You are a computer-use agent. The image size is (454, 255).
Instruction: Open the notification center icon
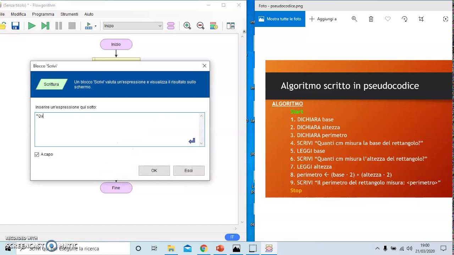pyautogui.click(x=443, y=248)
